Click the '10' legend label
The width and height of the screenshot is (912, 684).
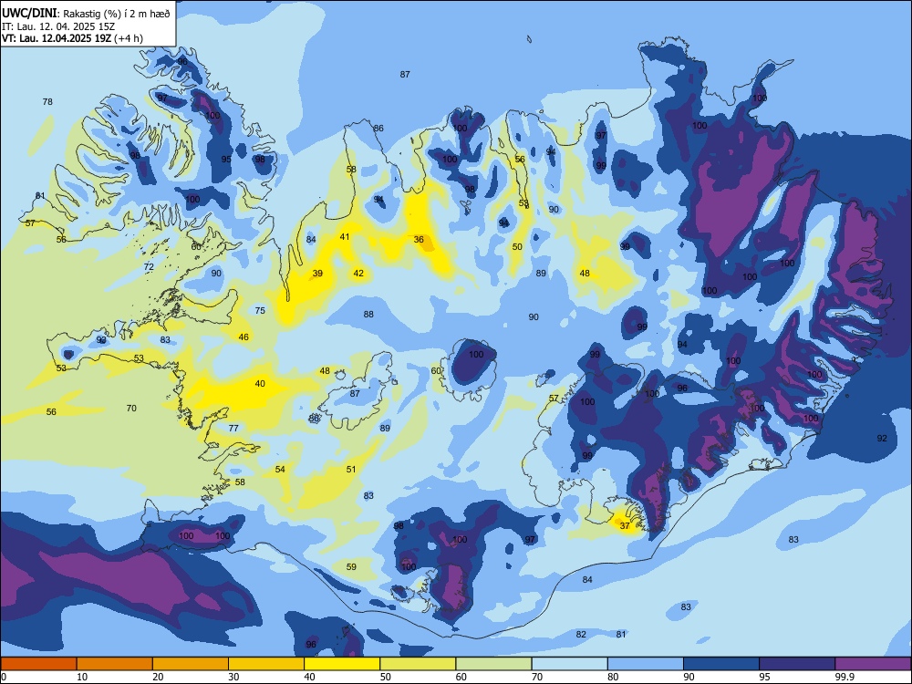[82, 677]
